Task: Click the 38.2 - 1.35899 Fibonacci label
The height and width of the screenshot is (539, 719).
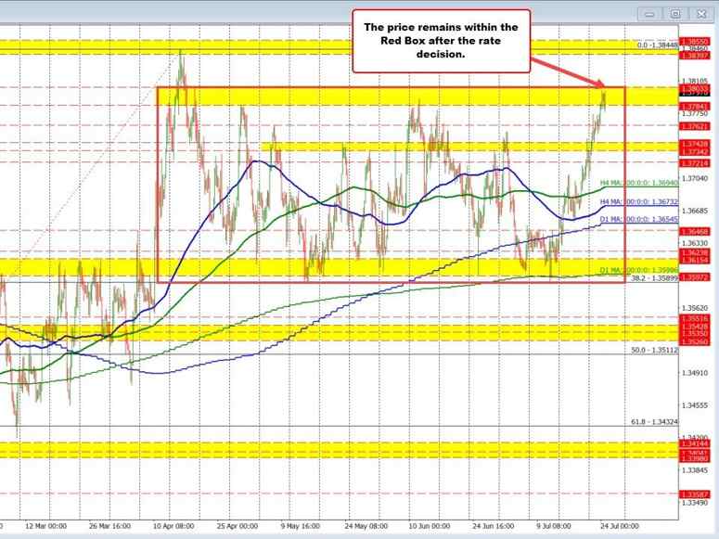Action: (655, 278)
